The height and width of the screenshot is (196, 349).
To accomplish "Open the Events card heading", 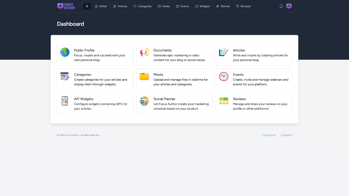I will tap(238, 75).
